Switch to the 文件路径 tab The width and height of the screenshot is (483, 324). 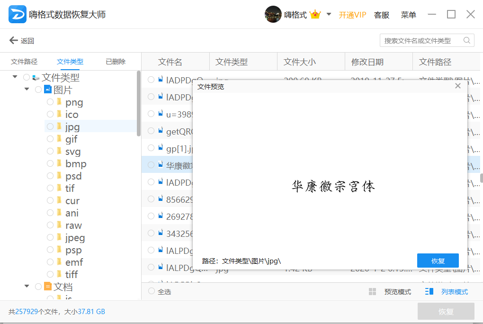click(24, 62)
